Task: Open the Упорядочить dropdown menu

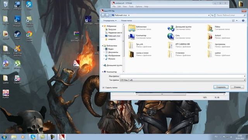Action: (x=110, y=21)
